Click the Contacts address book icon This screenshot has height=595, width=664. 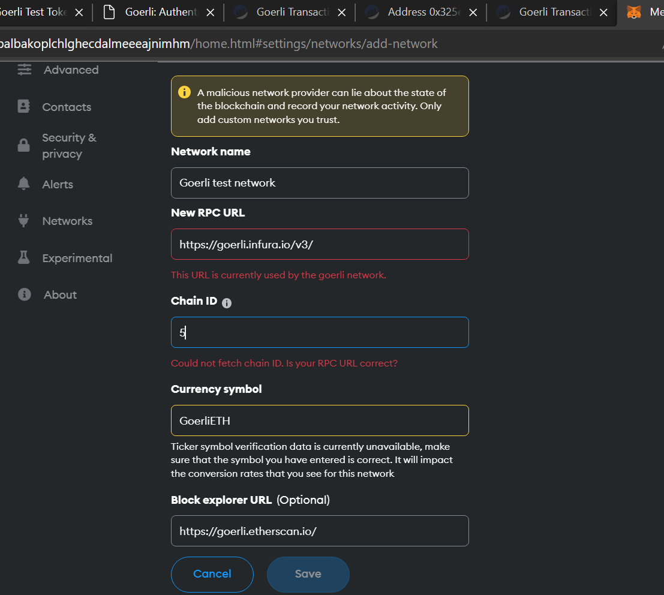[x=24, y=106]
